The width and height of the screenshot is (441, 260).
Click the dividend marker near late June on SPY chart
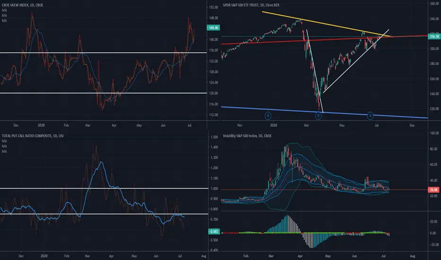pos(370,115)
